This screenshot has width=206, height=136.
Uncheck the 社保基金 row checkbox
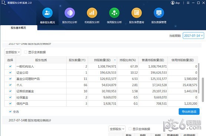tap(10, 97)
